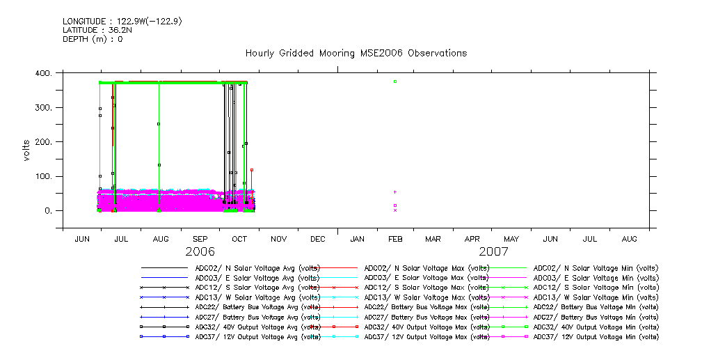Click the 400 tick label on the y-axis
This screenshot has height=351, width=702.
(x=43, y=73)
